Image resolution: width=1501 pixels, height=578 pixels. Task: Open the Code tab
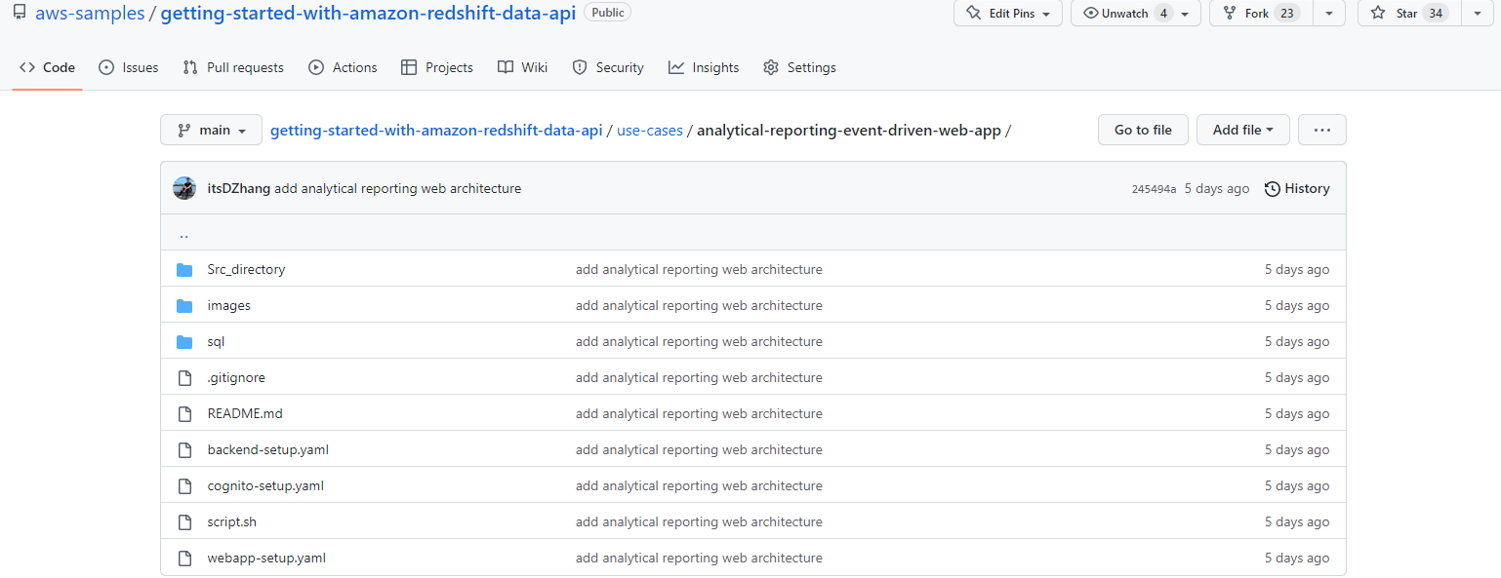click(47, 67)
